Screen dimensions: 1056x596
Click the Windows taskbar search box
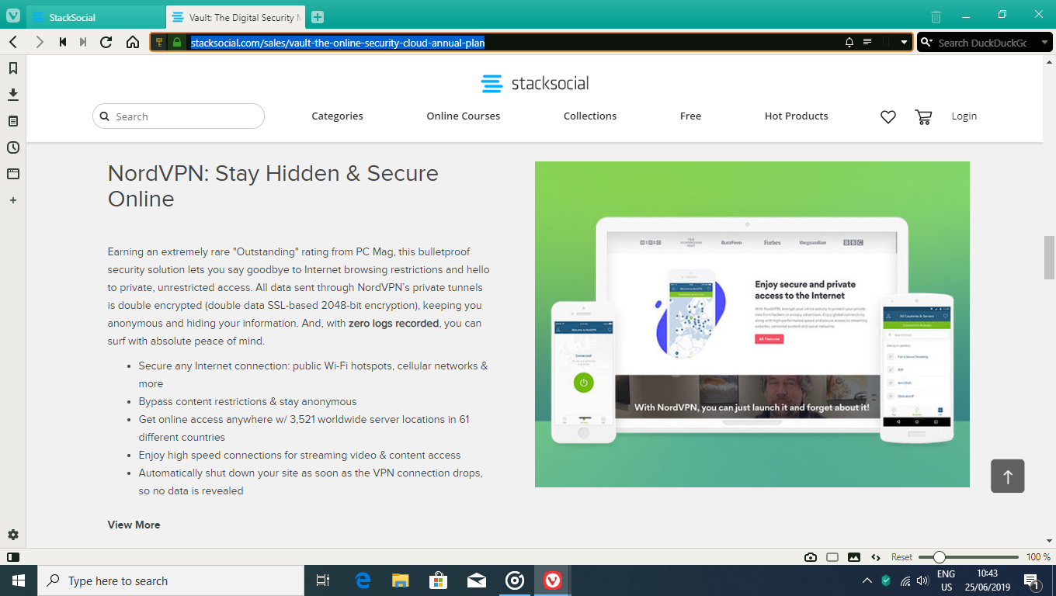(x=170, y=580)
